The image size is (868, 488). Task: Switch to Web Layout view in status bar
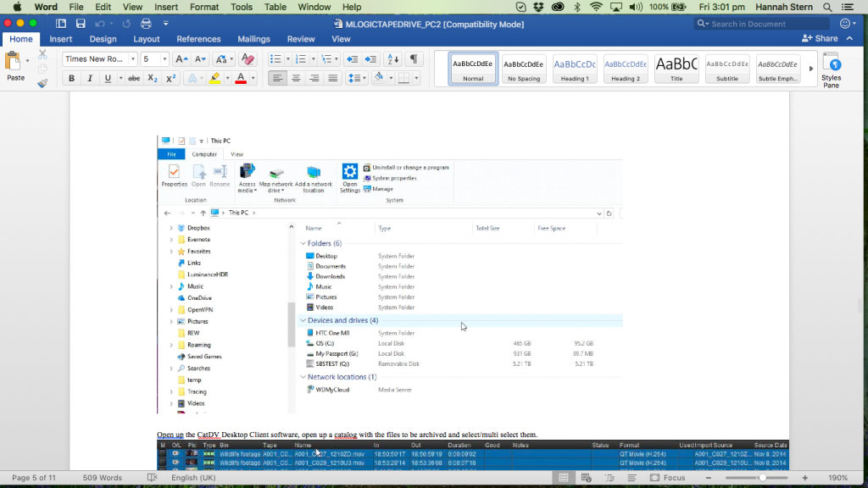[x=587, y=478]
